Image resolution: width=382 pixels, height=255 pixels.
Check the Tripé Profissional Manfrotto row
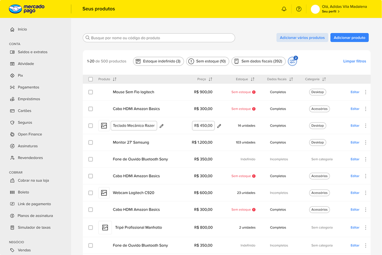[x=91, y=227]
